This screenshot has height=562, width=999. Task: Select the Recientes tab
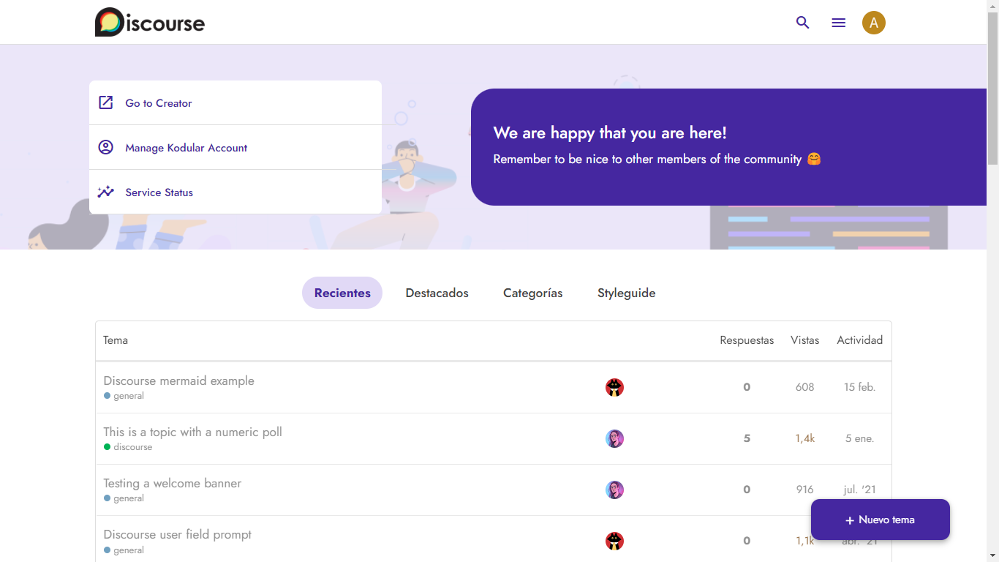(342, 293)
